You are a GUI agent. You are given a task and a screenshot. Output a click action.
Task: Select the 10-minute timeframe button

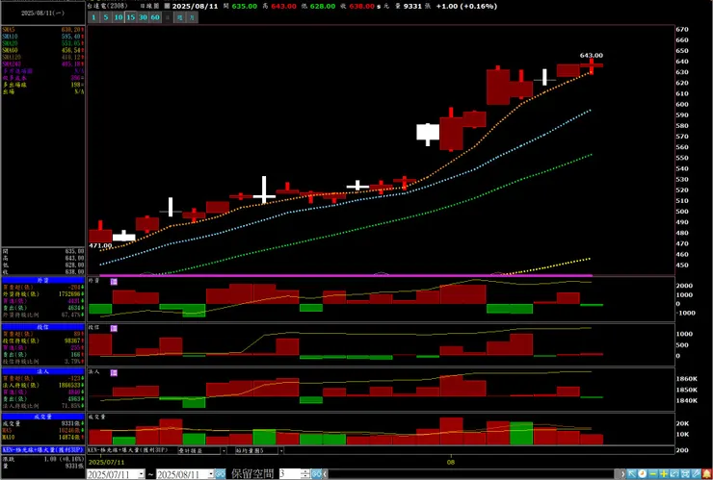(x=119, y=17)
